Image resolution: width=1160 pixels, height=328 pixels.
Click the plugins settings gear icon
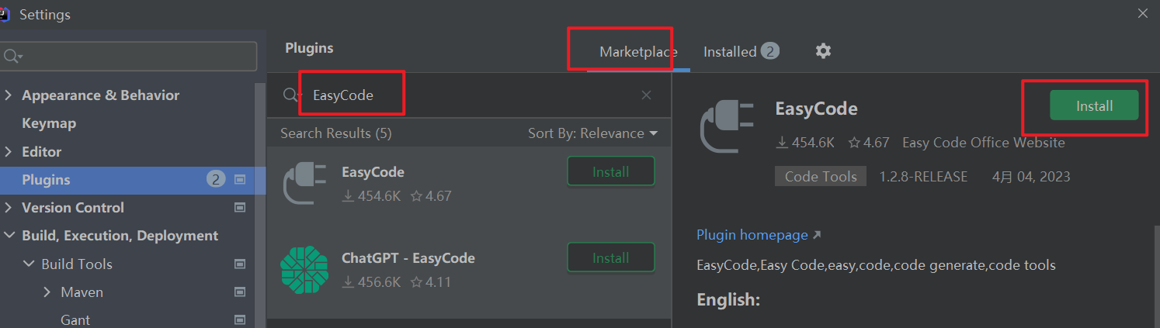tap(823, 51)
